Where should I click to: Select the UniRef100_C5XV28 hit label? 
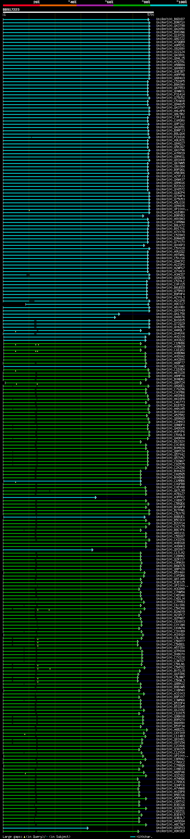(170, 249)
